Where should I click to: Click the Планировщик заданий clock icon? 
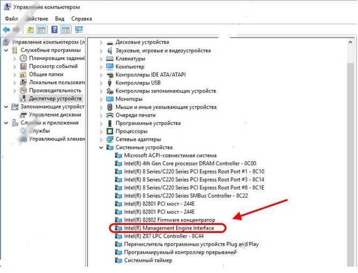(23, 58)
